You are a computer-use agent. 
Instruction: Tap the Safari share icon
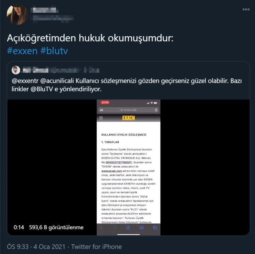coord(128,228)
